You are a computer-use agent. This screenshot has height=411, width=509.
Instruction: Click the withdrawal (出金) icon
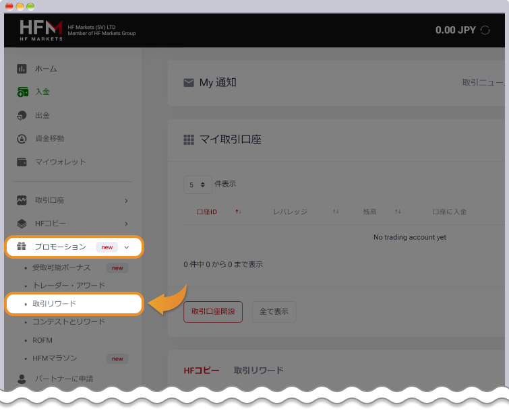[x=22, y=115]
